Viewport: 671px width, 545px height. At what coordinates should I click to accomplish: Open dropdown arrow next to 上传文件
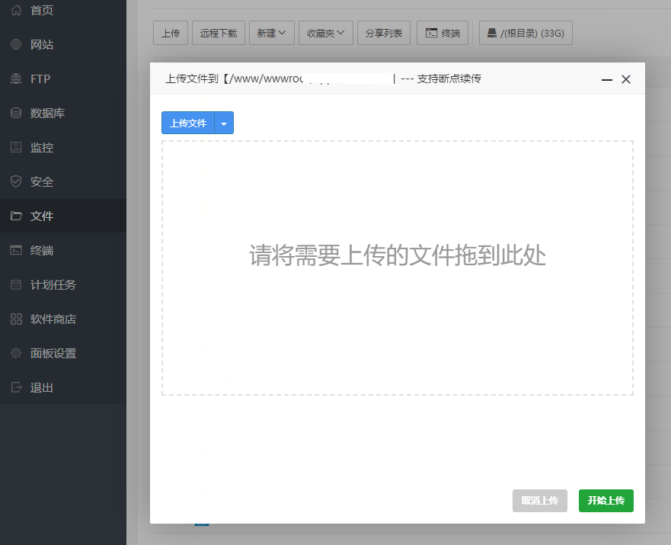coord(224,123)
